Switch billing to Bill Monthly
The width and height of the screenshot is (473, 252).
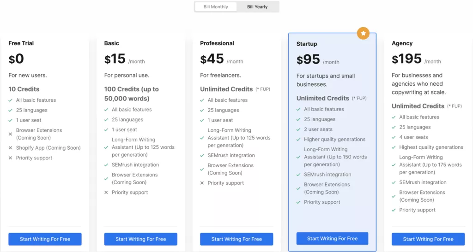216,7
